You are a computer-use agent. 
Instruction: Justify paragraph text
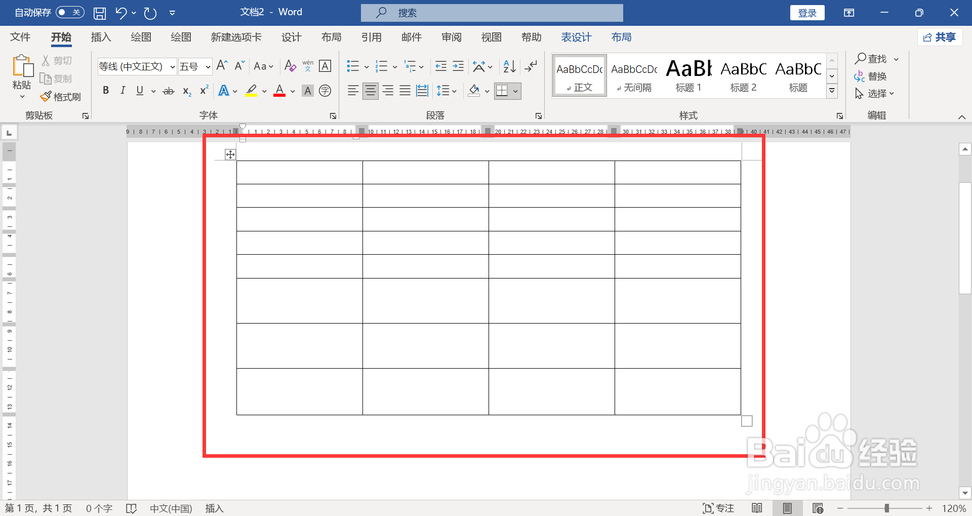pyautogui.click(x=405, y=91)
